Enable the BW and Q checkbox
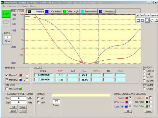The height and width of the screenshot is (118, 158). (144, 88)
